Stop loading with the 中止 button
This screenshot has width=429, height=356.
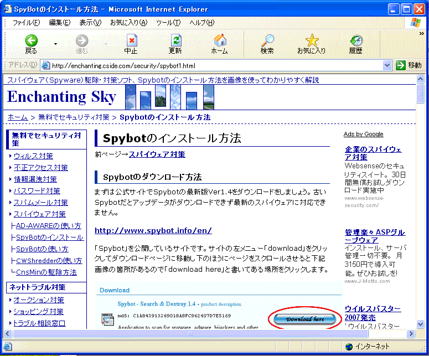pyautogui.click(x=131, y=44)
